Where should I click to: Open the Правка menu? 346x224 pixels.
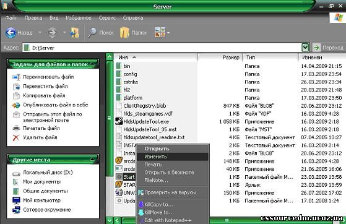pyautogui.click(x=33, y=18)
